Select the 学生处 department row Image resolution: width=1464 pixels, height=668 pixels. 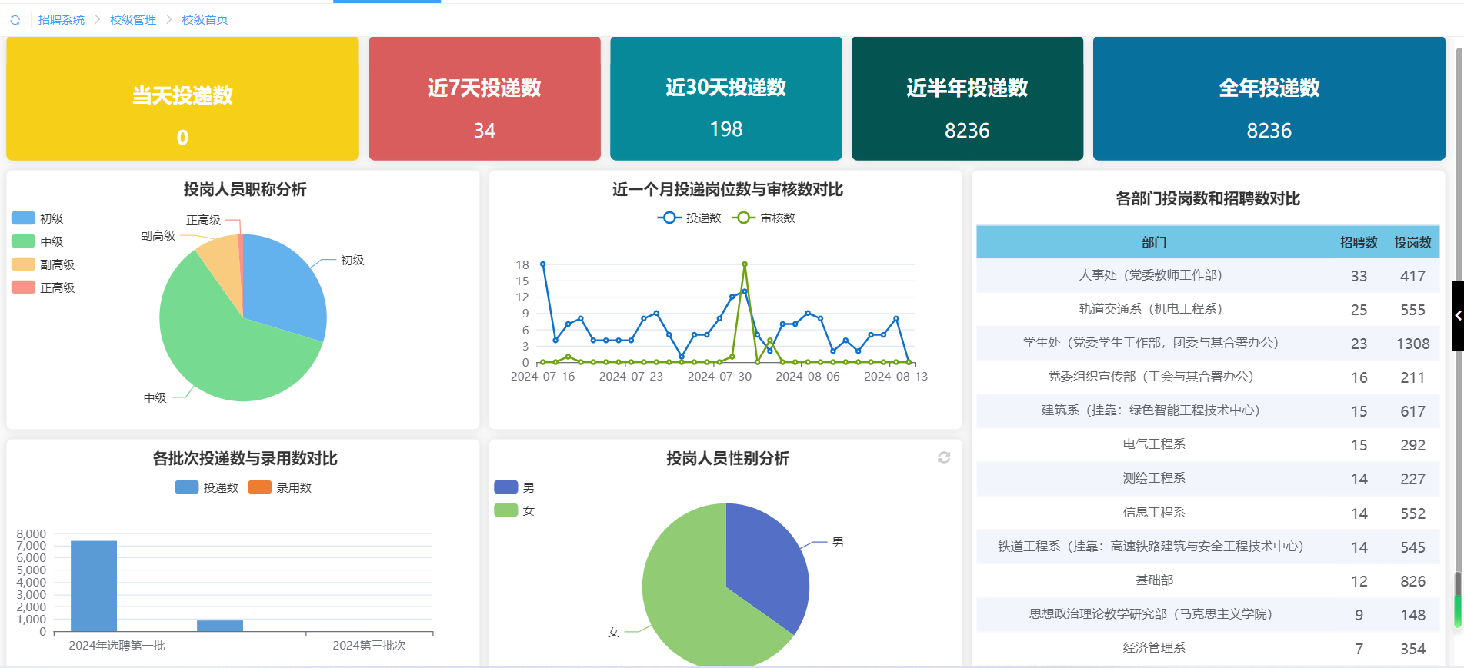pyautogui.click(x=1208, y=343)
